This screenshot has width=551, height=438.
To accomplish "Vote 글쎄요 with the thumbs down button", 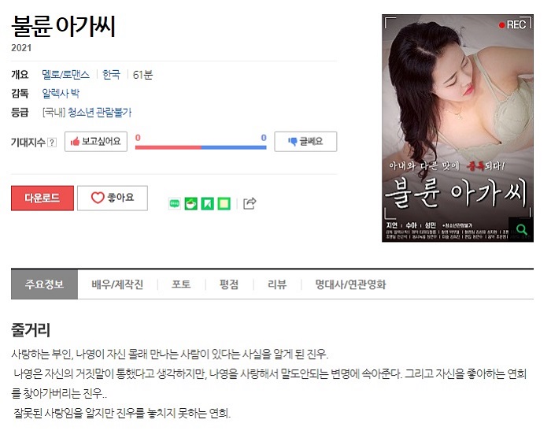I will (305, 142).
